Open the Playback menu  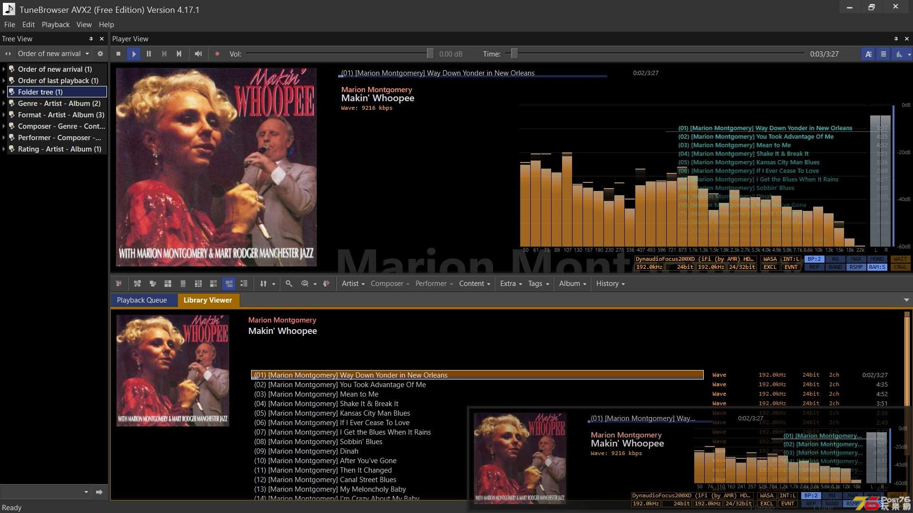coord(56,25)
